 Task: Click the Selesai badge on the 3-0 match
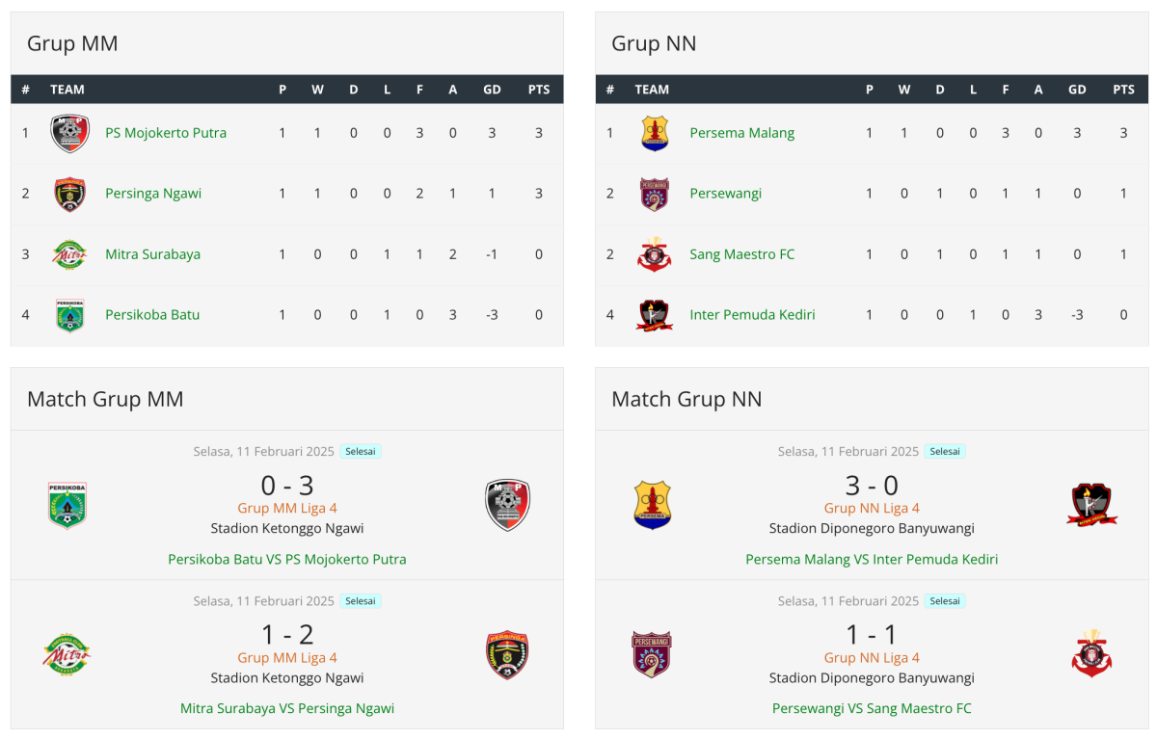pyautogui.click(x=944, y=451)
